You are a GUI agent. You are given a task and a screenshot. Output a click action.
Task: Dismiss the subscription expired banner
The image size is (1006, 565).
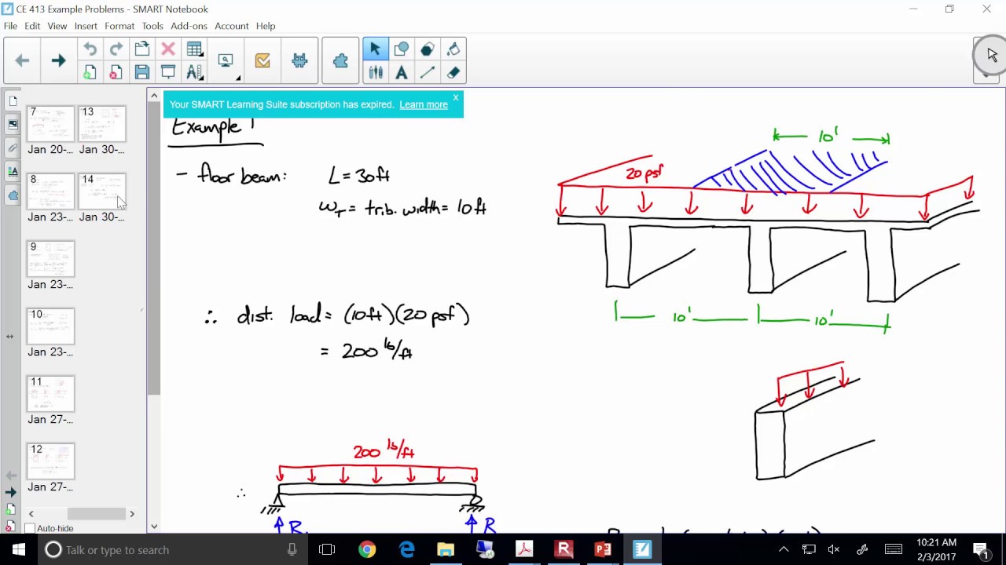pyautogui.click(x=455, y=98)
